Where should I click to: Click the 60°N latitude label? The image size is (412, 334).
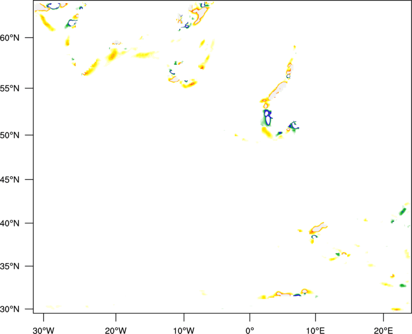(10, 38)
